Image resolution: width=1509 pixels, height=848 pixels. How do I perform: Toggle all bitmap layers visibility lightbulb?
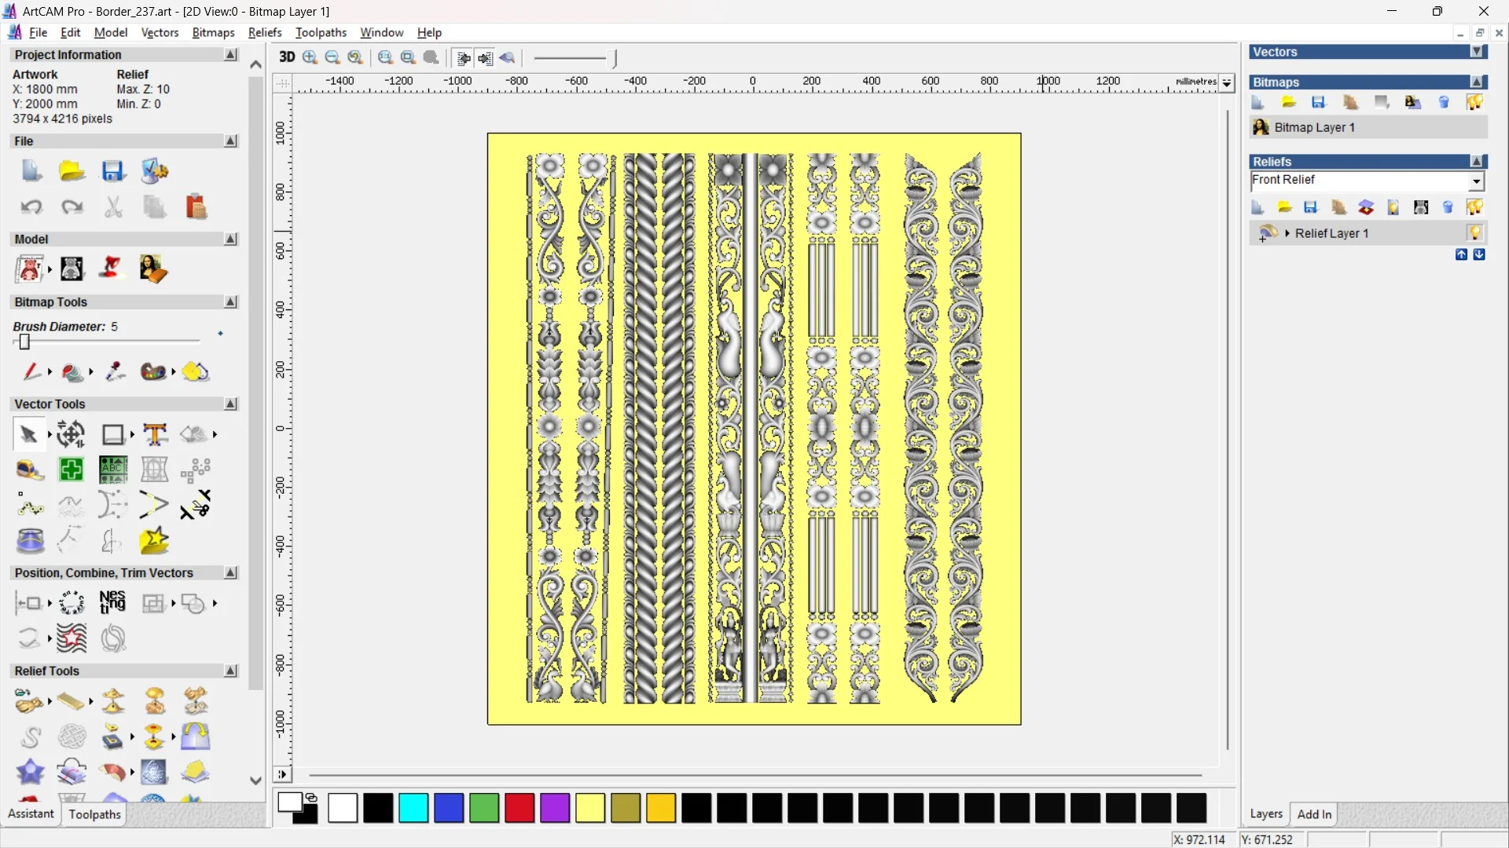pyautogui.click(x=1474, y=103)
